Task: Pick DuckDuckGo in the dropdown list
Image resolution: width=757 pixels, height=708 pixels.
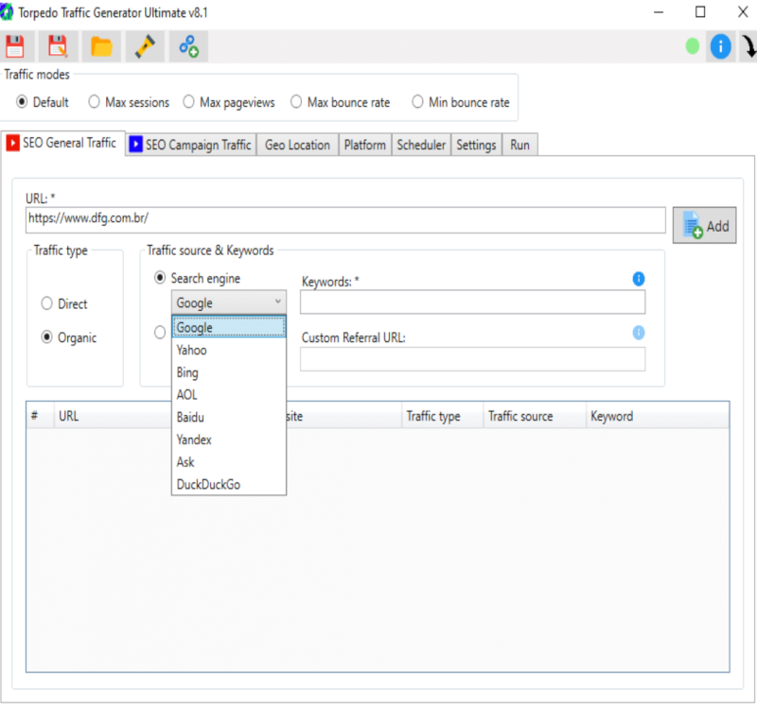Action: (x=208, y=484)
